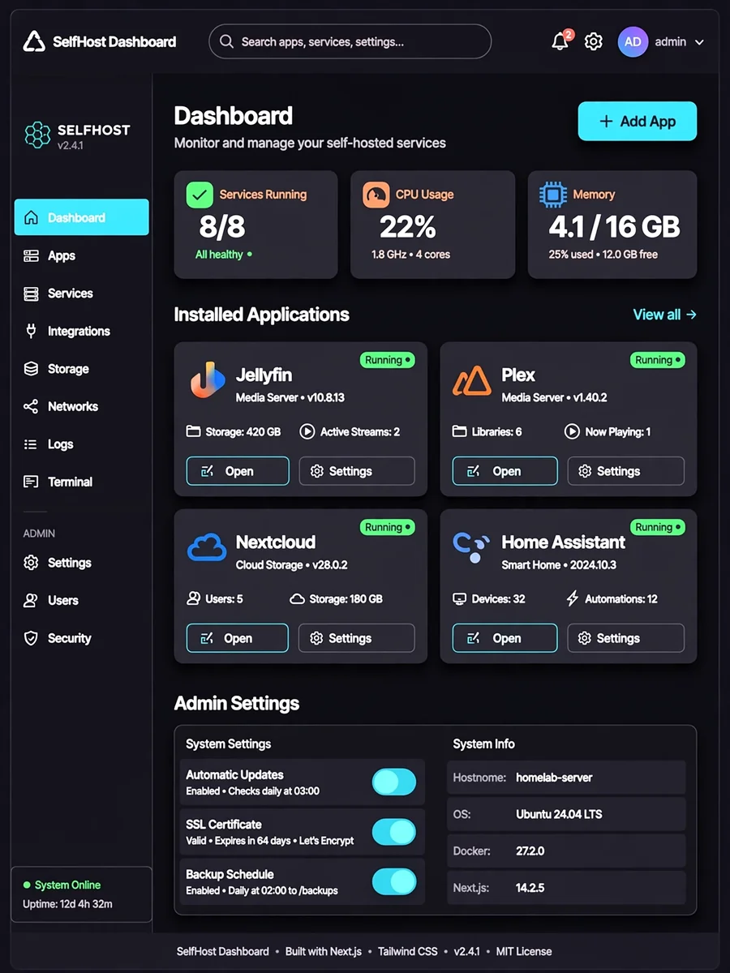Open admin Settings in sidebar
The width and height of the screenshot is (730, 973).
[x=81, y=563]
